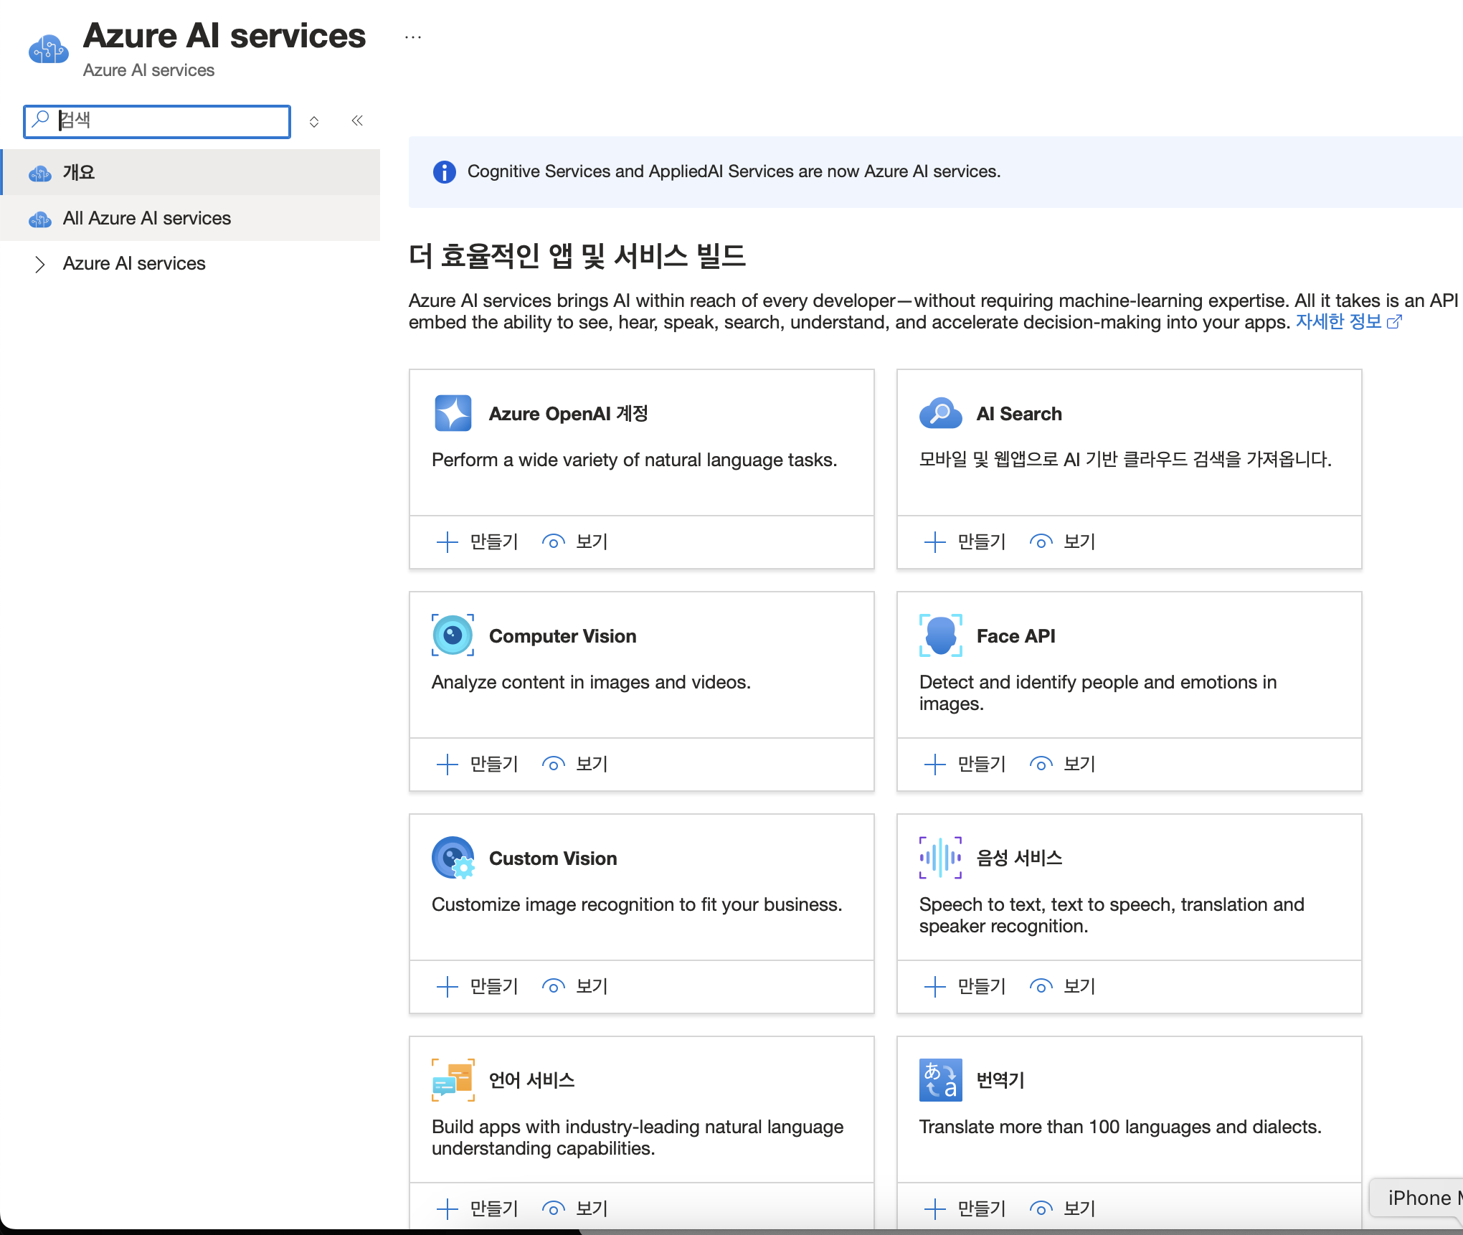Open the ellipsis more-options menu
The image size is (1463, 1235).
click(x=413, y=37)
